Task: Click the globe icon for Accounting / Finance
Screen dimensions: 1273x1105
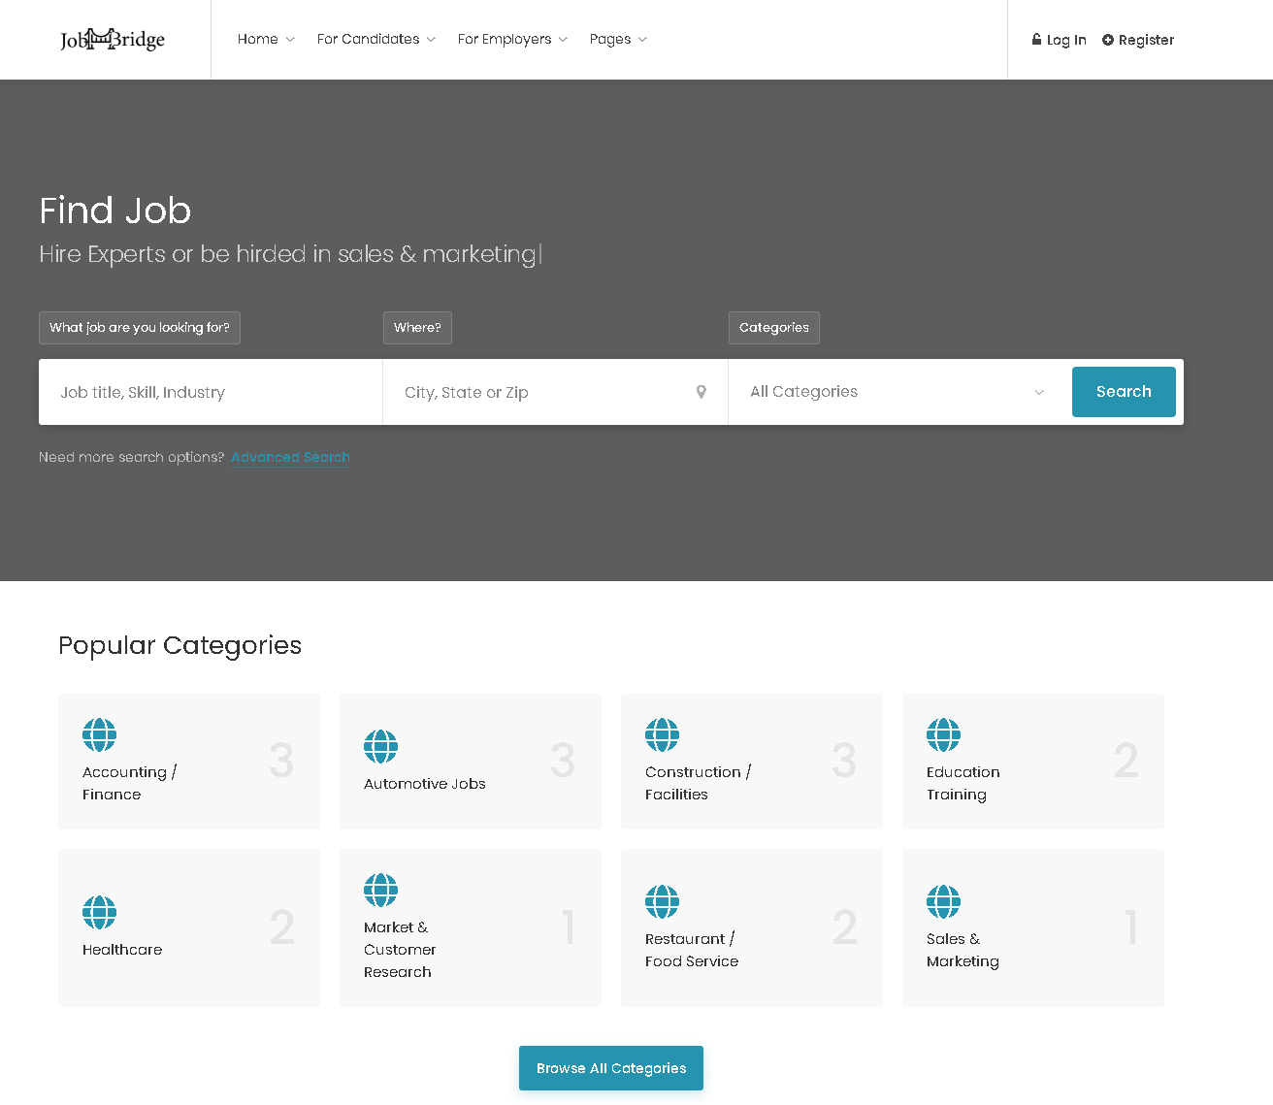Action: [x=99, y=735]
